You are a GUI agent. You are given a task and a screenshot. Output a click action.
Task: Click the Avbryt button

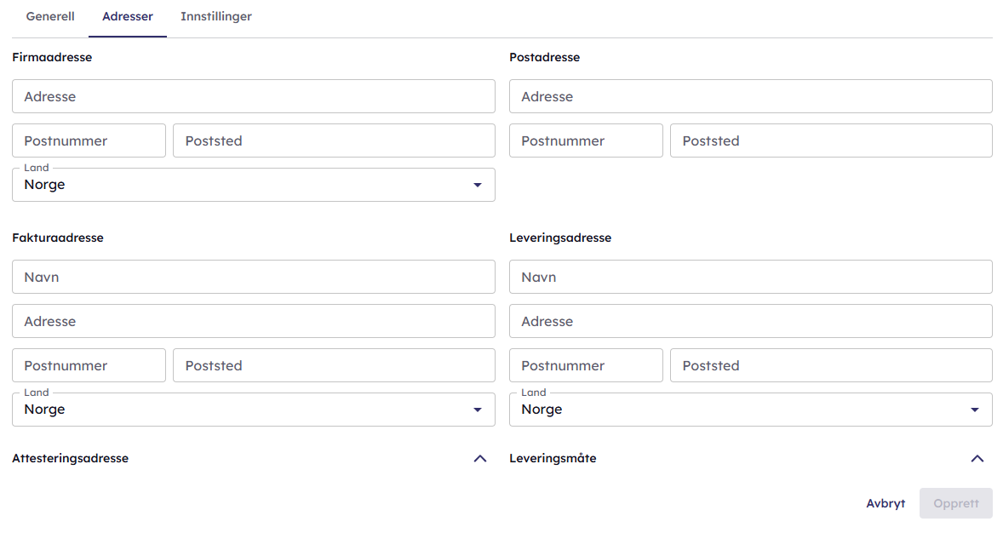(886, 503)
